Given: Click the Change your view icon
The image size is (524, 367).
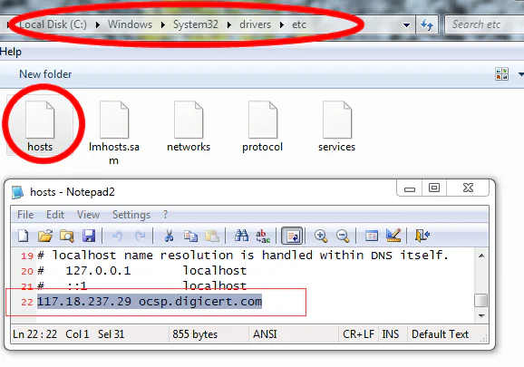Looking at the screenshot, I should click(502, 73).
